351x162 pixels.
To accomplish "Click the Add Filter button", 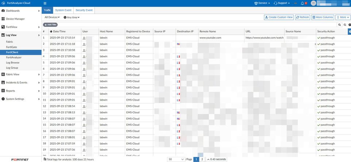I will point(50,25).
